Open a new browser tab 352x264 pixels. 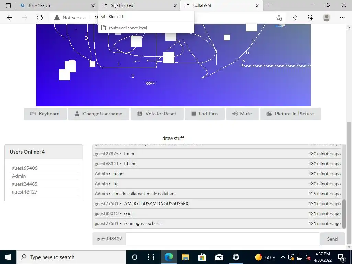click(x=269, y=5)
